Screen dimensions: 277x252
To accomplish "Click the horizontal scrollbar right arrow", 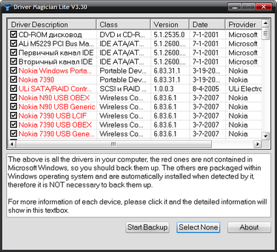I will coord(257,144).
